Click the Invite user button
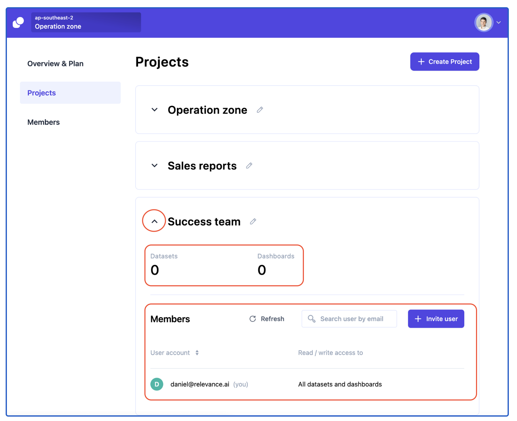Viewport: 517px width, 421px height. (436, 319)
